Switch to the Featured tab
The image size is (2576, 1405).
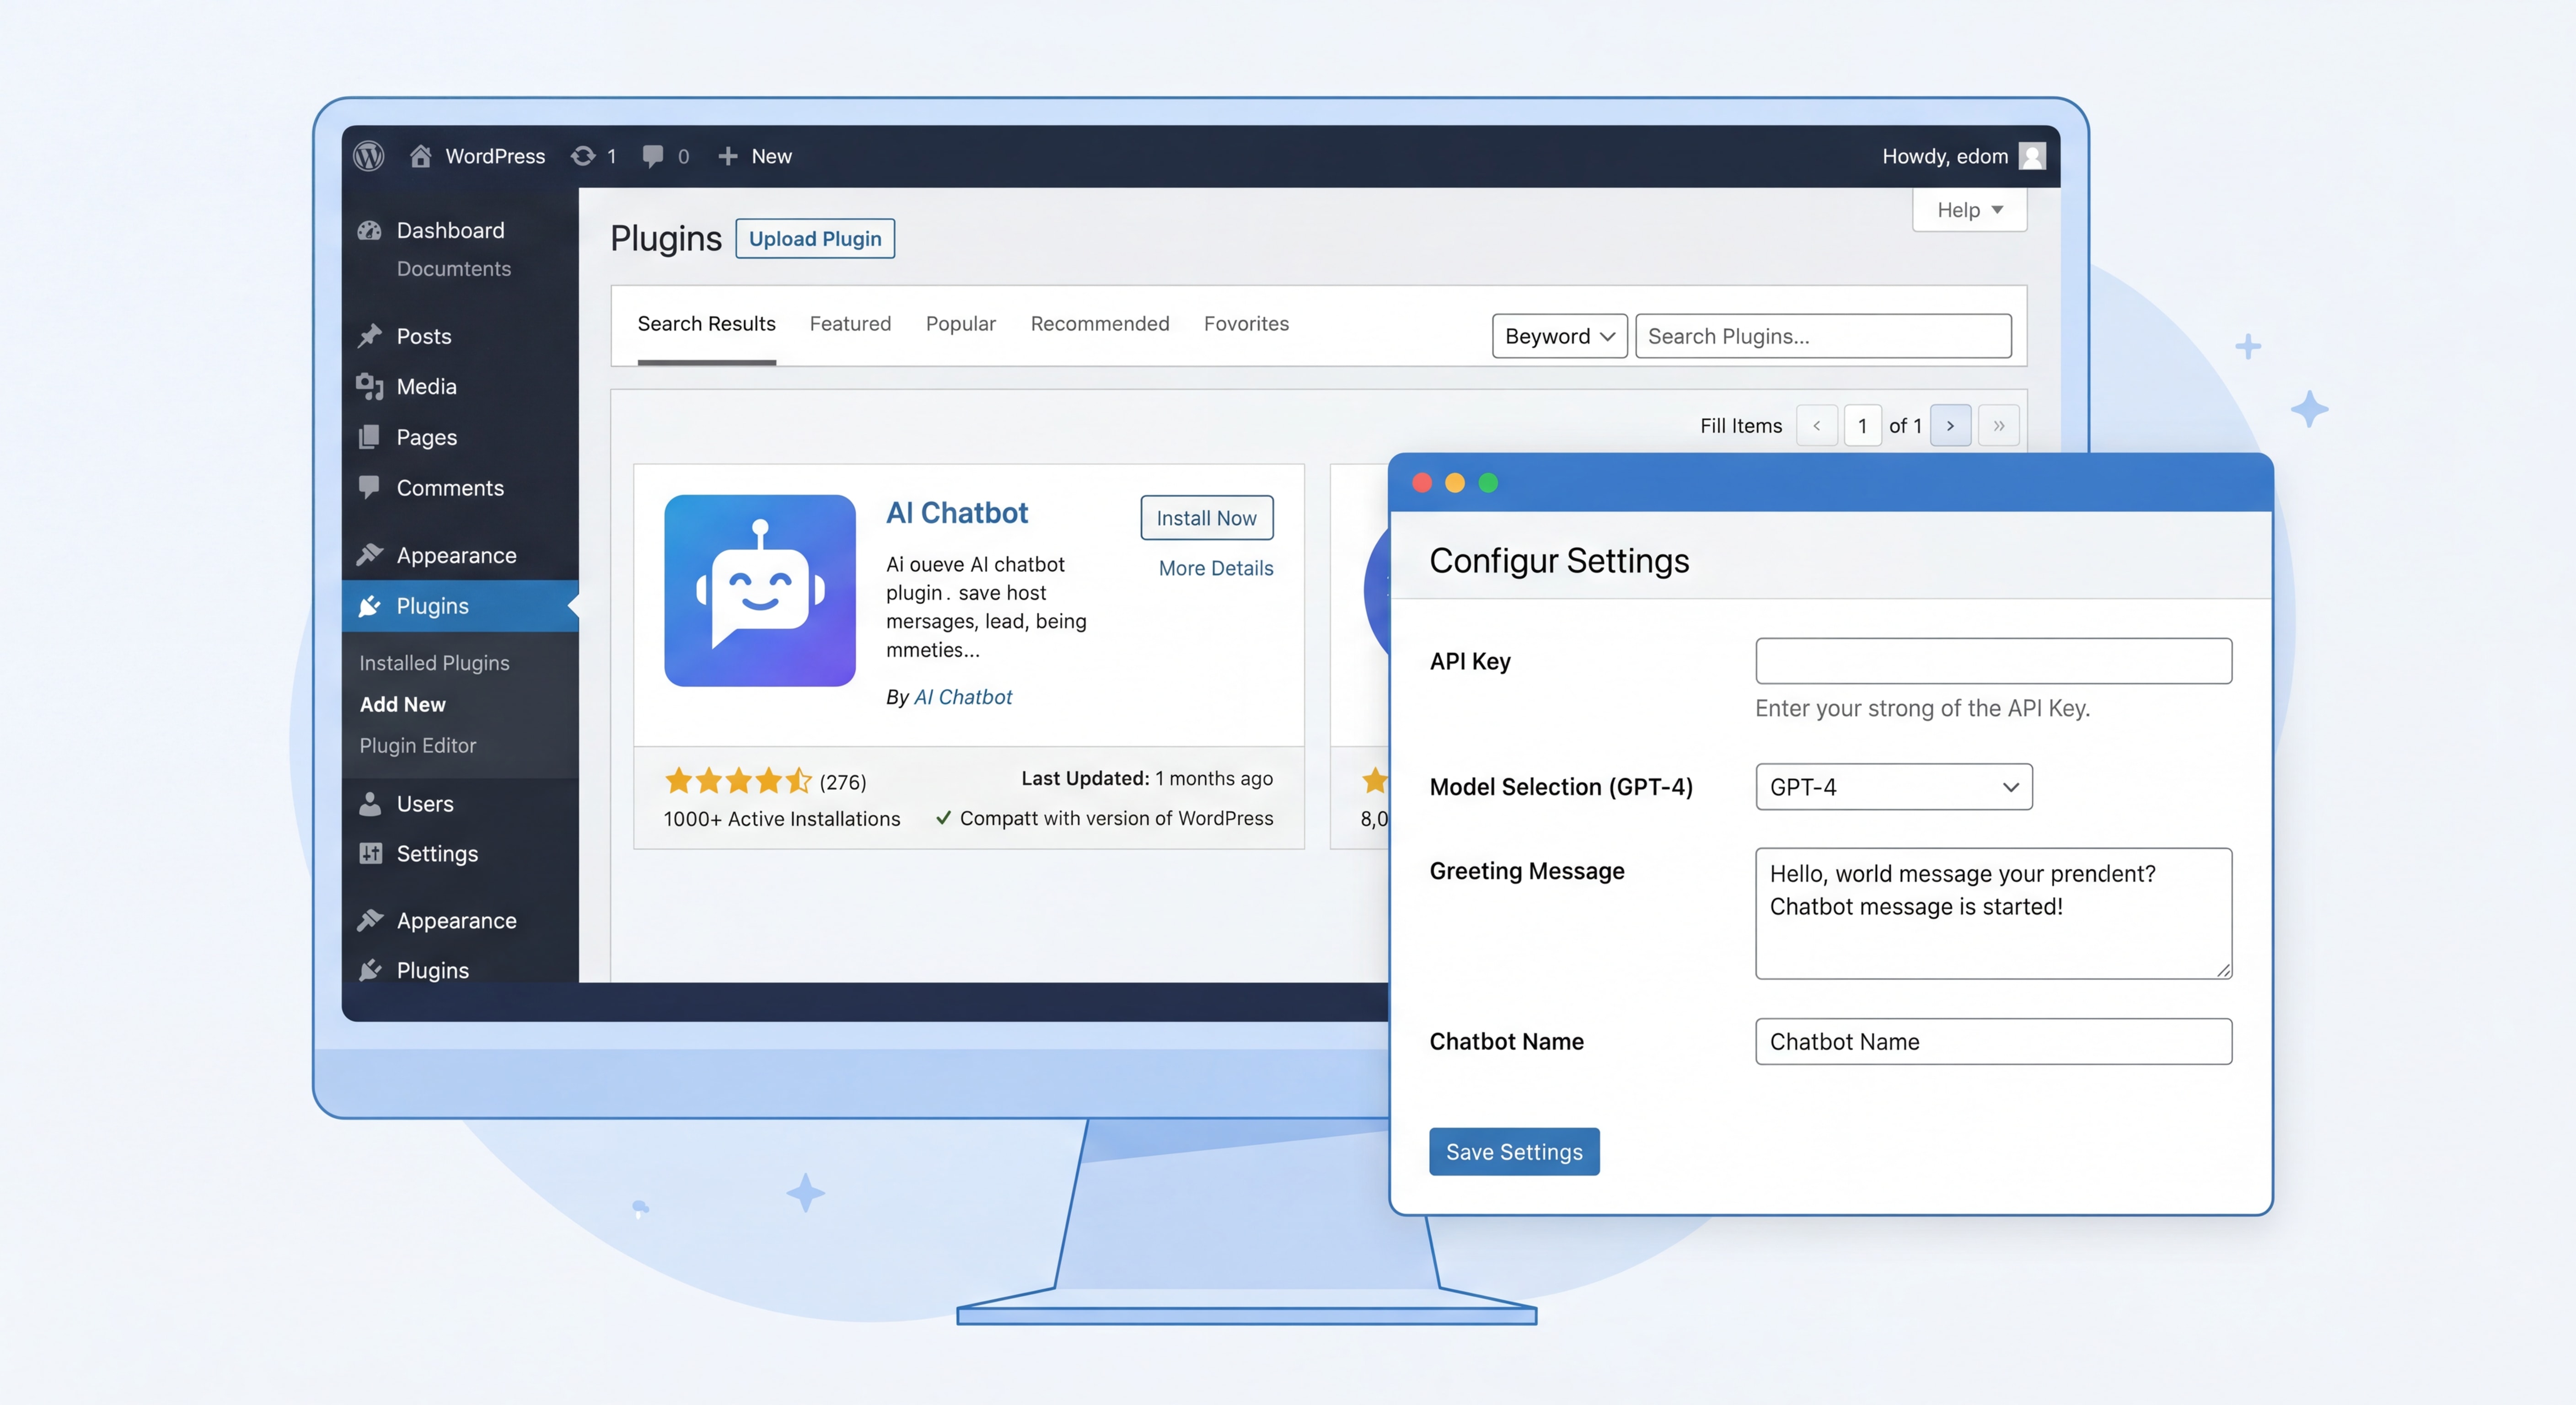[x=850, y=324]
